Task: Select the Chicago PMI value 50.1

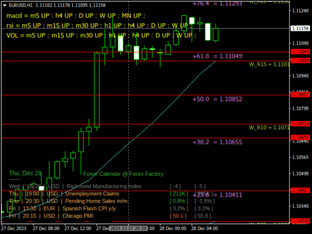Action: [x=178, y=216]
